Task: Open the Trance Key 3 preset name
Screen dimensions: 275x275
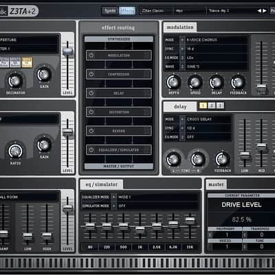Action: tap(232, 10)
